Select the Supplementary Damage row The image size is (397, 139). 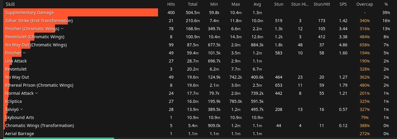[198, 13]
